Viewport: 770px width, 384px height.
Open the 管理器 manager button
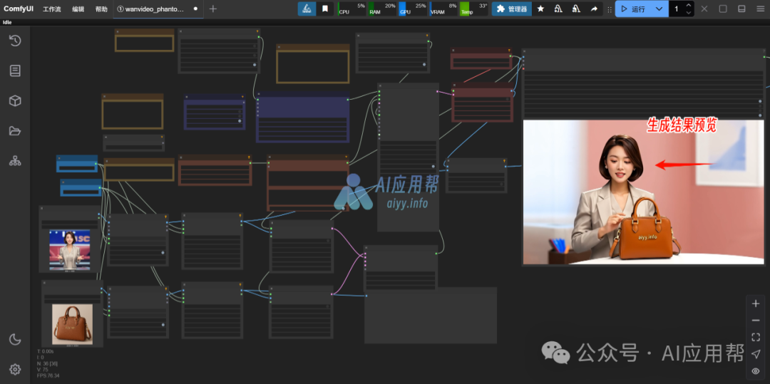(512, 9)
